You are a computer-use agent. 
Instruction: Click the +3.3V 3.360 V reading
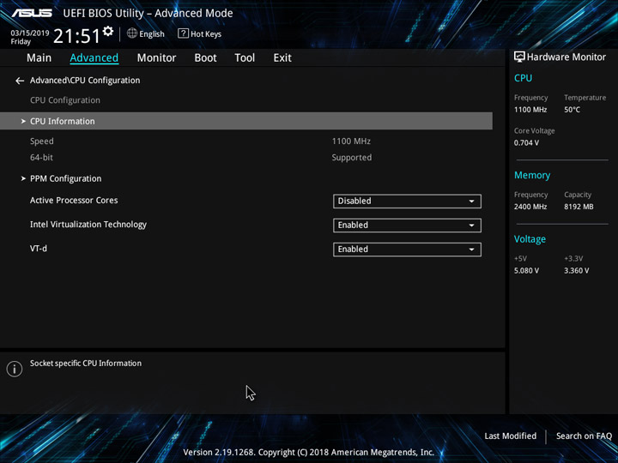click(576, 270)
